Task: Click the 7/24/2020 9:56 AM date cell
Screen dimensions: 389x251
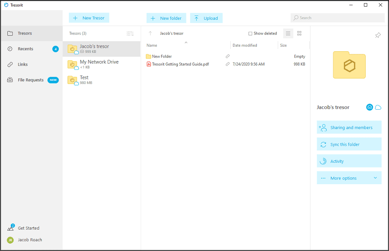Action: (x=249, y=64)
